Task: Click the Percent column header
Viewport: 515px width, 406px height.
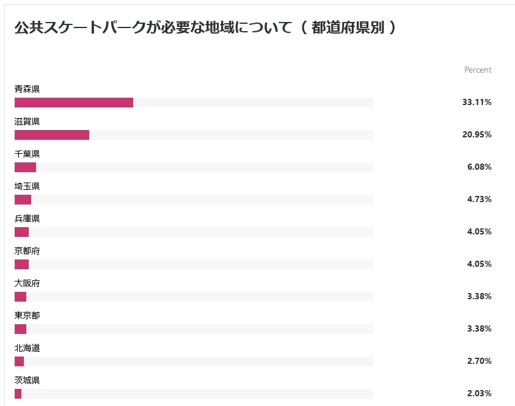Action: coord(478,70)
